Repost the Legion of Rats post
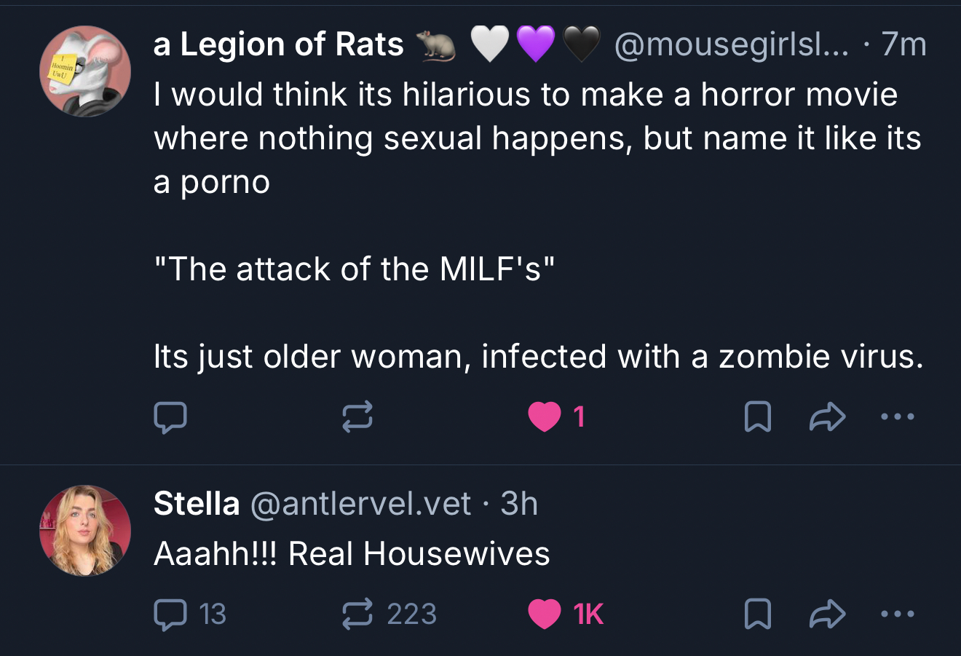The image size is (961, 656). pos(357,417)
